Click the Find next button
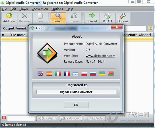Screen dimensions: 155x128 [x=47, y=118]
